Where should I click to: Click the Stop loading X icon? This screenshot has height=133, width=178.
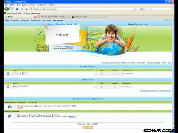pyautogui.click(x=22, y=9)
